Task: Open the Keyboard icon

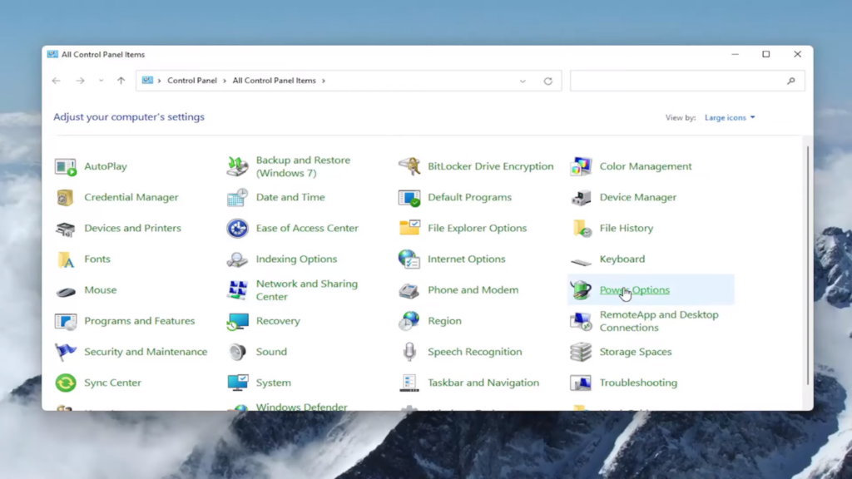Action: [x=581, y=262]
